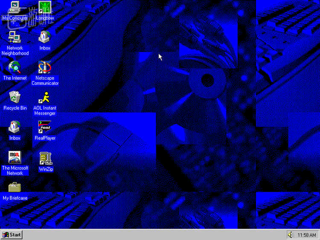Launch Netscape Communicator shortcut
Screen dimensions: 320x240
(x=45, y=67)
